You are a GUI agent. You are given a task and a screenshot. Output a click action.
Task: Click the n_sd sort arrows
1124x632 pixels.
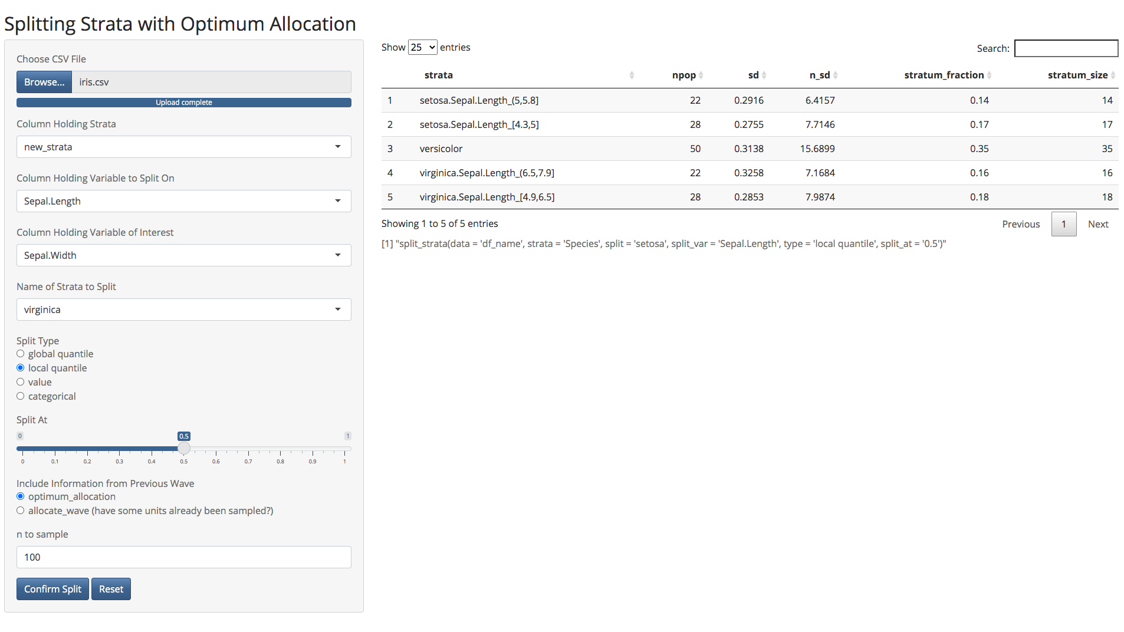[x=835, y=75]
